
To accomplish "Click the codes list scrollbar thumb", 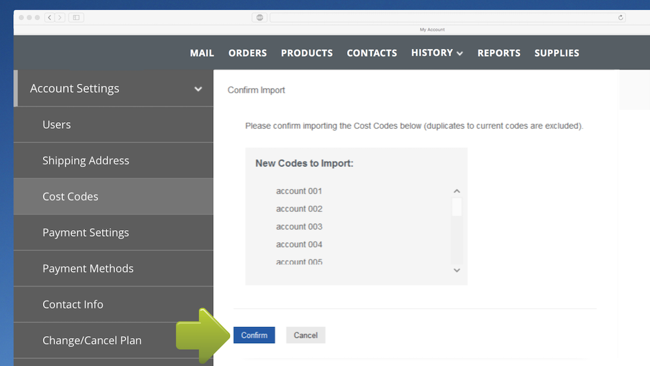I will click(457, 207).
